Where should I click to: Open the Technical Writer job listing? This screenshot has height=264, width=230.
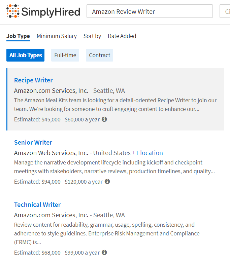pyautogui.click(x=37, y=205)
